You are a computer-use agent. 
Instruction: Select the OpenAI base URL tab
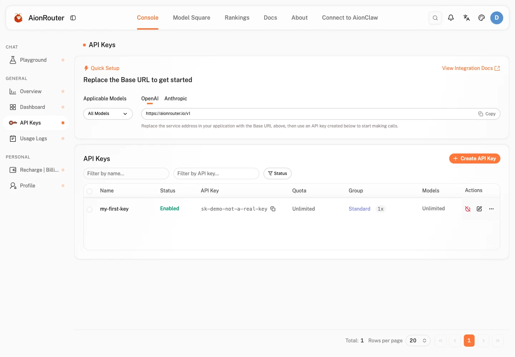pos(150,99)
